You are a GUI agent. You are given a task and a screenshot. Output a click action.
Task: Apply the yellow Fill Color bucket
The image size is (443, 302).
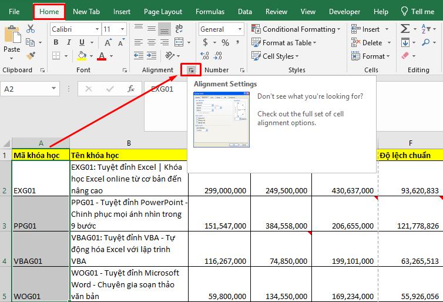(x=82, y=56)
